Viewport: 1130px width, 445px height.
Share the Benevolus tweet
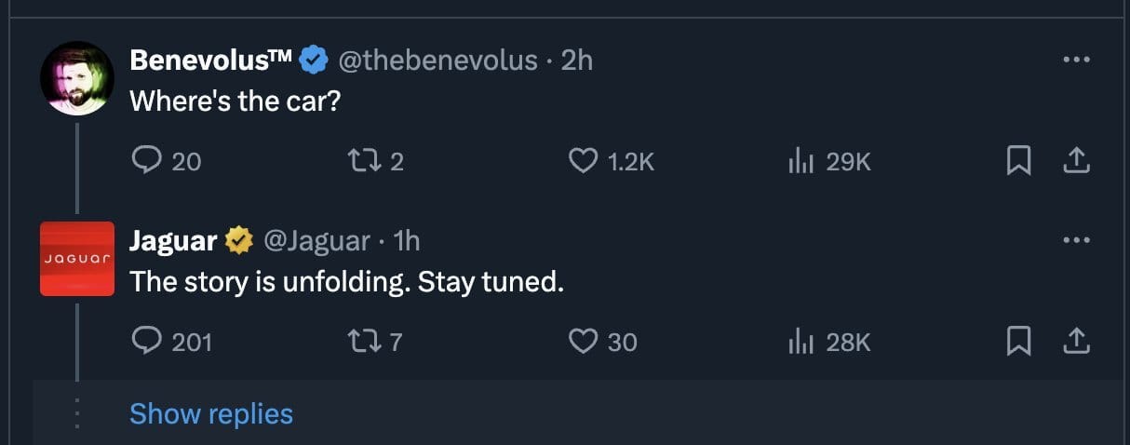[1075, 162]
